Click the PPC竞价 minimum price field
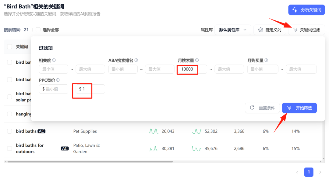The width and height of the screenshot is (329, 180). (54, 89)
